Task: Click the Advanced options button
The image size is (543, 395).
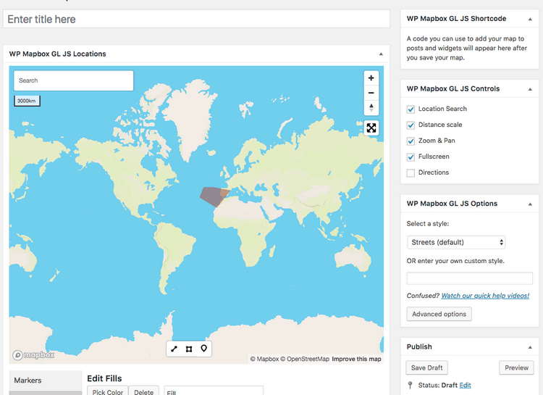Action: [x=439, y=314]
